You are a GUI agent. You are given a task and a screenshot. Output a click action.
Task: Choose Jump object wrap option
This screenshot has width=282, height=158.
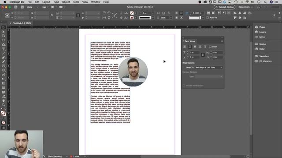click(x=200, y=47)
